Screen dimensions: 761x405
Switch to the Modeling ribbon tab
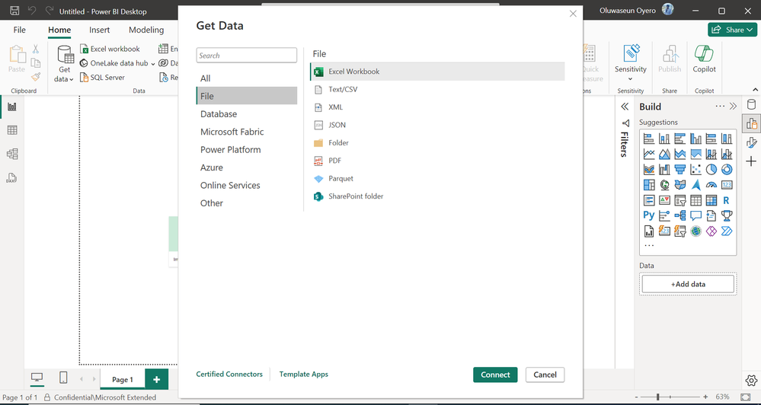tap(146, 30)
